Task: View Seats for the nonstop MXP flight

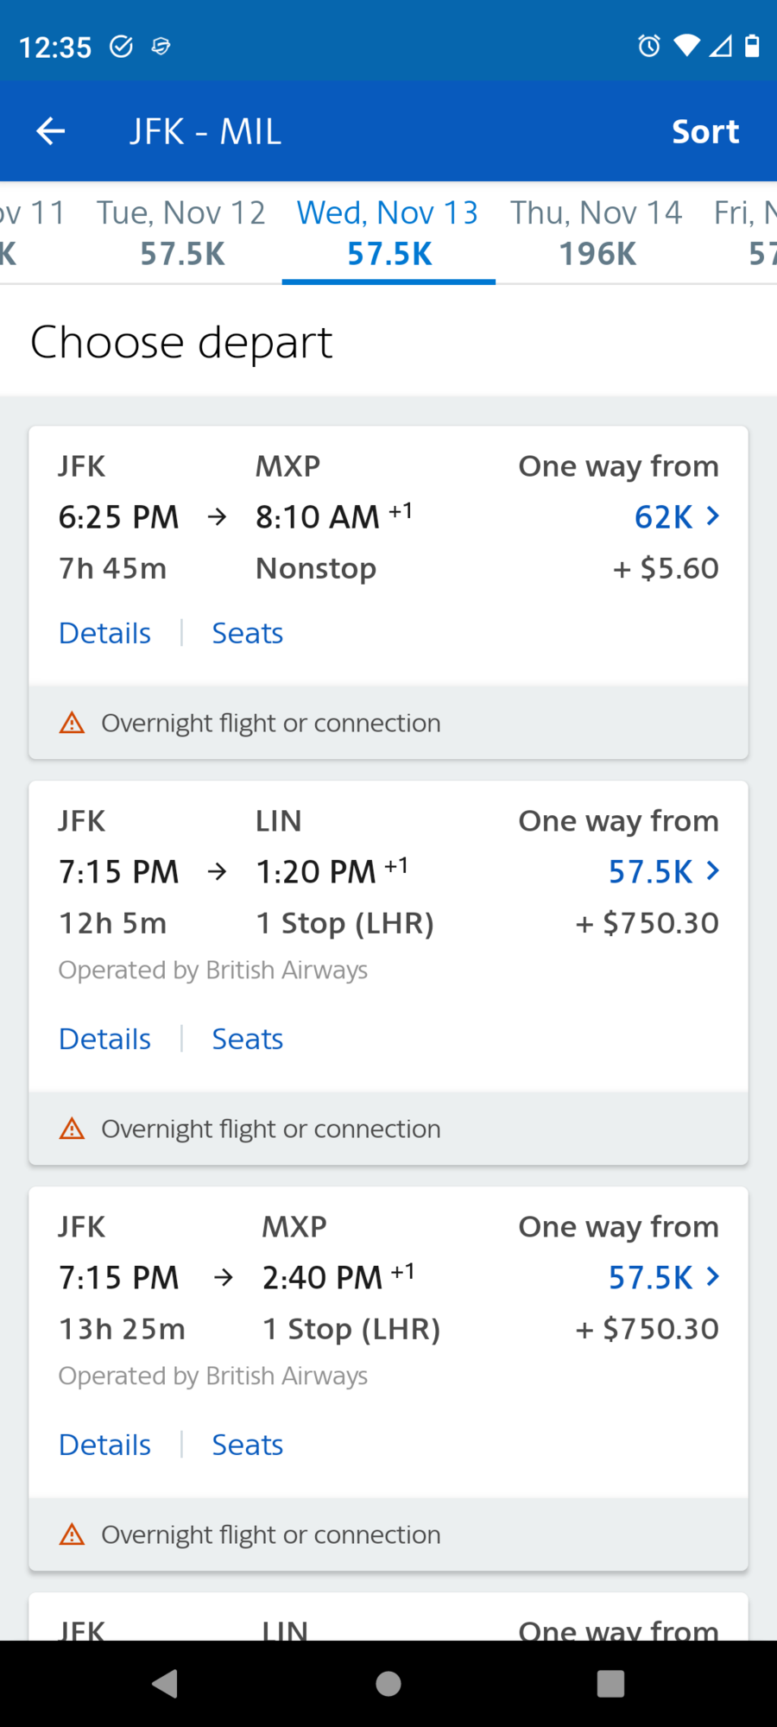Action: coord(248,633)
